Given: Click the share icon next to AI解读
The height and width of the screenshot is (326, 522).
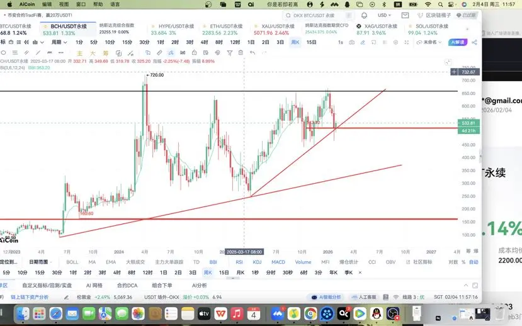Looking at the screenshot, I should 474,42.
